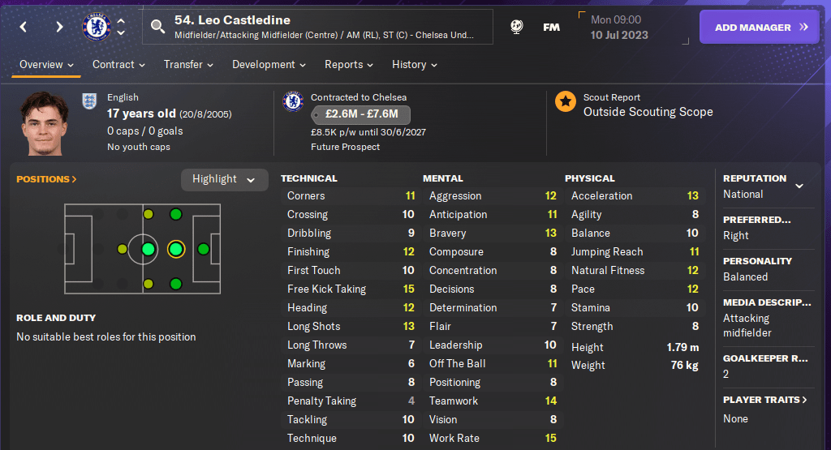Go back with the left arrow

(x=24, y=27)
